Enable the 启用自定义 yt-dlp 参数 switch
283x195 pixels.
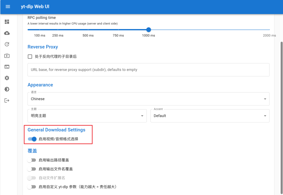(32, 187)
